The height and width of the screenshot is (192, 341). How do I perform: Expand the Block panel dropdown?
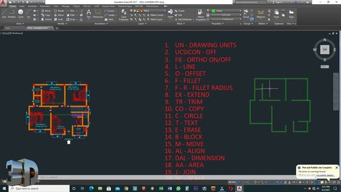tap(181, 23)
